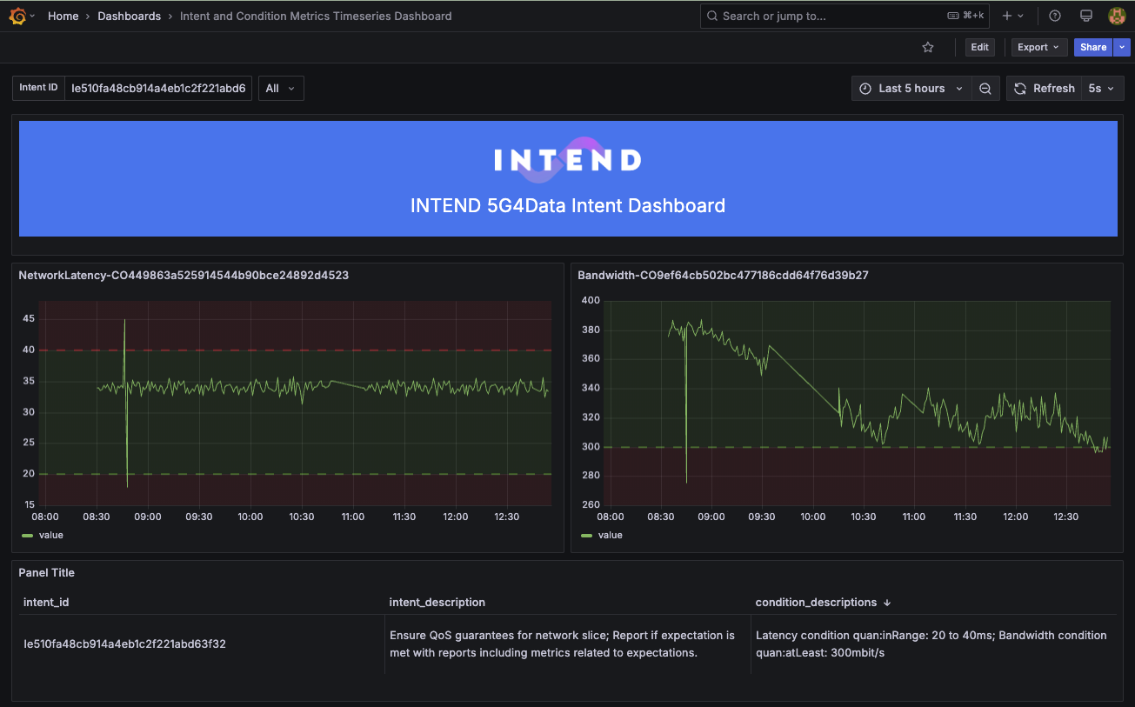Click the search magnifier icon

click(x=712, y=16)
